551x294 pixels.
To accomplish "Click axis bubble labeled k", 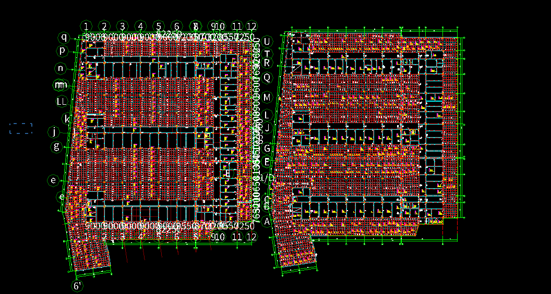I will [67, 119].
